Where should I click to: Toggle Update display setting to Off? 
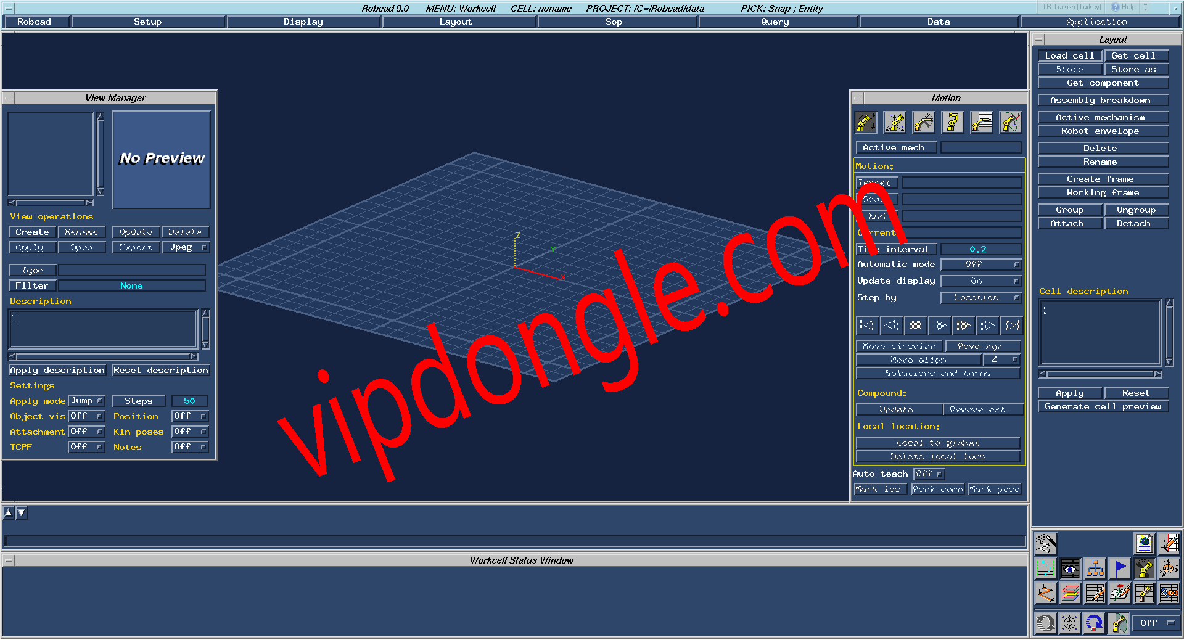click(981, 281)
